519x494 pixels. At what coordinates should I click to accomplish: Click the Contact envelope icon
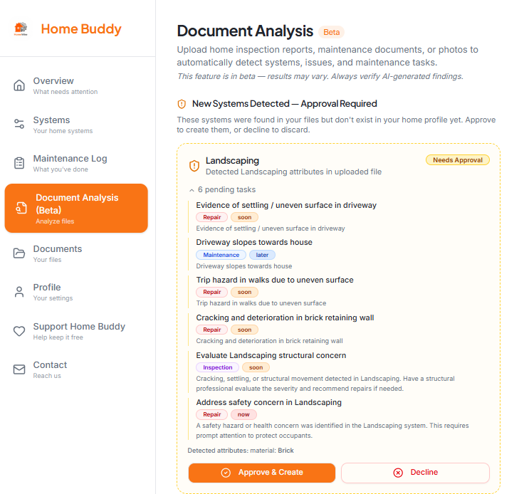click(19, 369)
